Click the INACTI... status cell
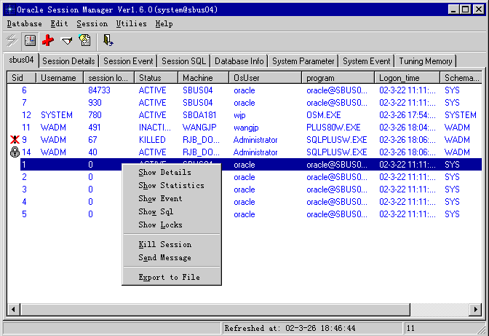Viewport: 489px width, 336px height. [x=155, y=128]
